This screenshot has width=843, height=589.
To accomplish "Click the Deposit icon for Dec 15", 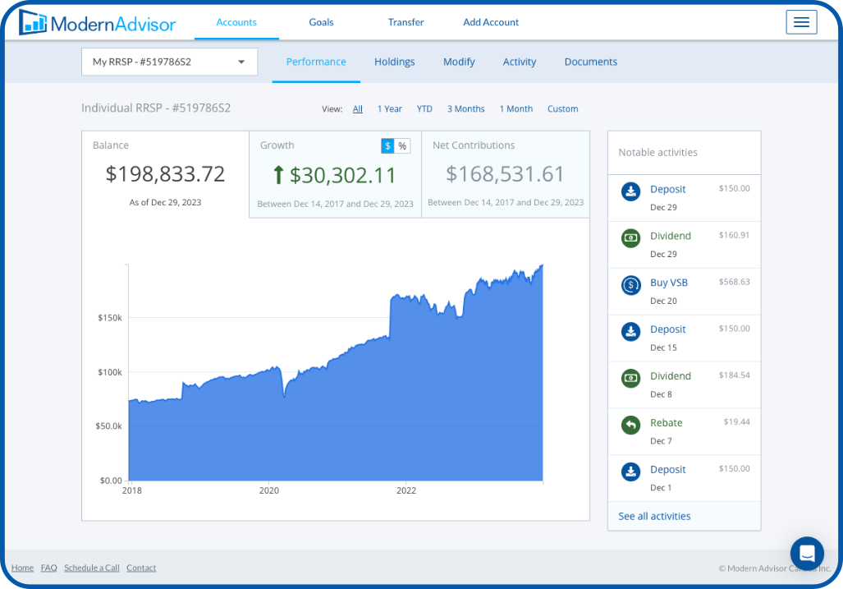I will (630, 331).
